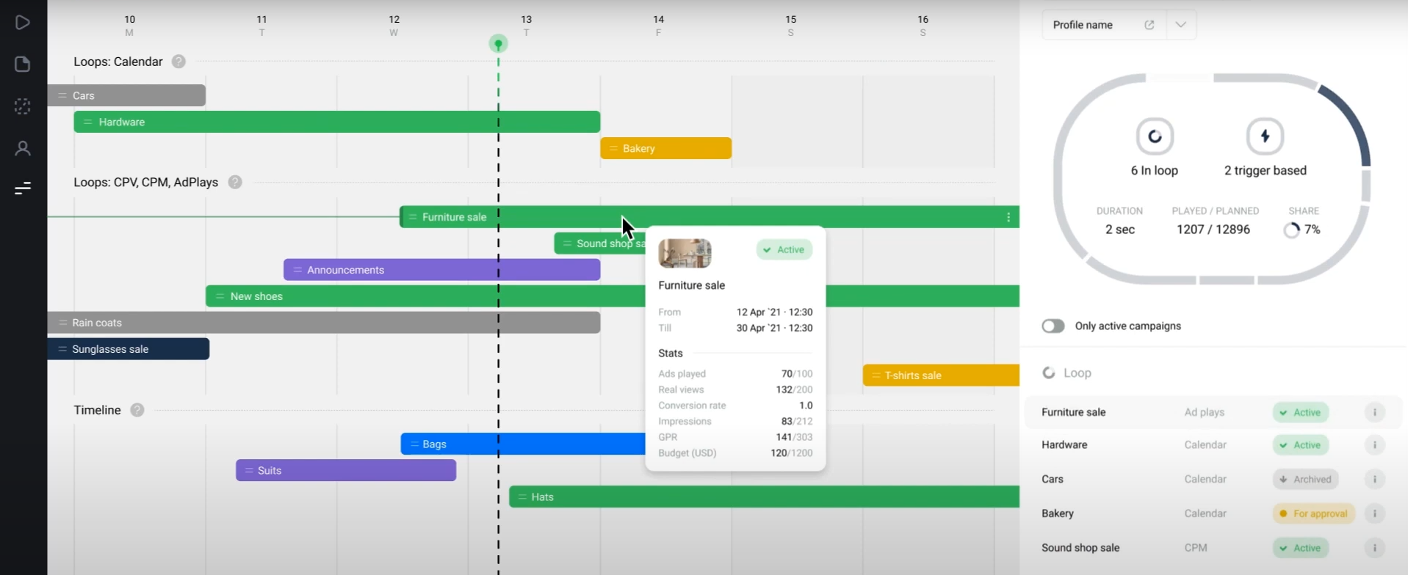This screenshot has width=1408, height=575.
Task: Open external link icon beside Profile name
Action: pyautogui.click(x=1149, y=25)
